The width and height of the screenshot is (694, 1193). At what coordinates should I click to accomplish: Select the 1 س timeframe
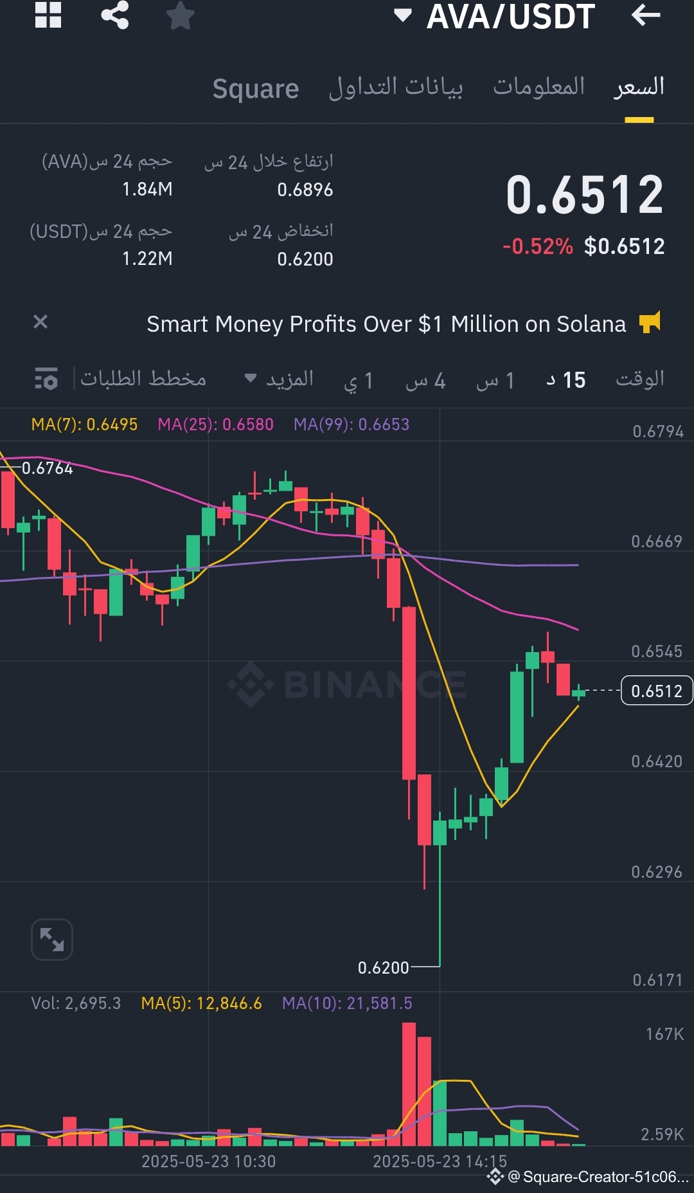click(495, 380)
